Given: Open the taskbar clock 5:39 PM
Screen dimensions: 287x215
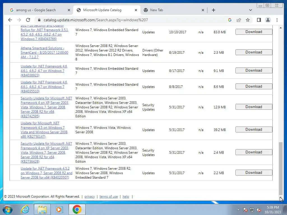Looking at the screenshot, I should (x=273, y=209).
